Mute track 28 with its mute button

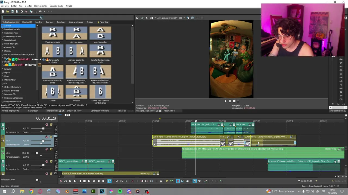tap(47, 137)
